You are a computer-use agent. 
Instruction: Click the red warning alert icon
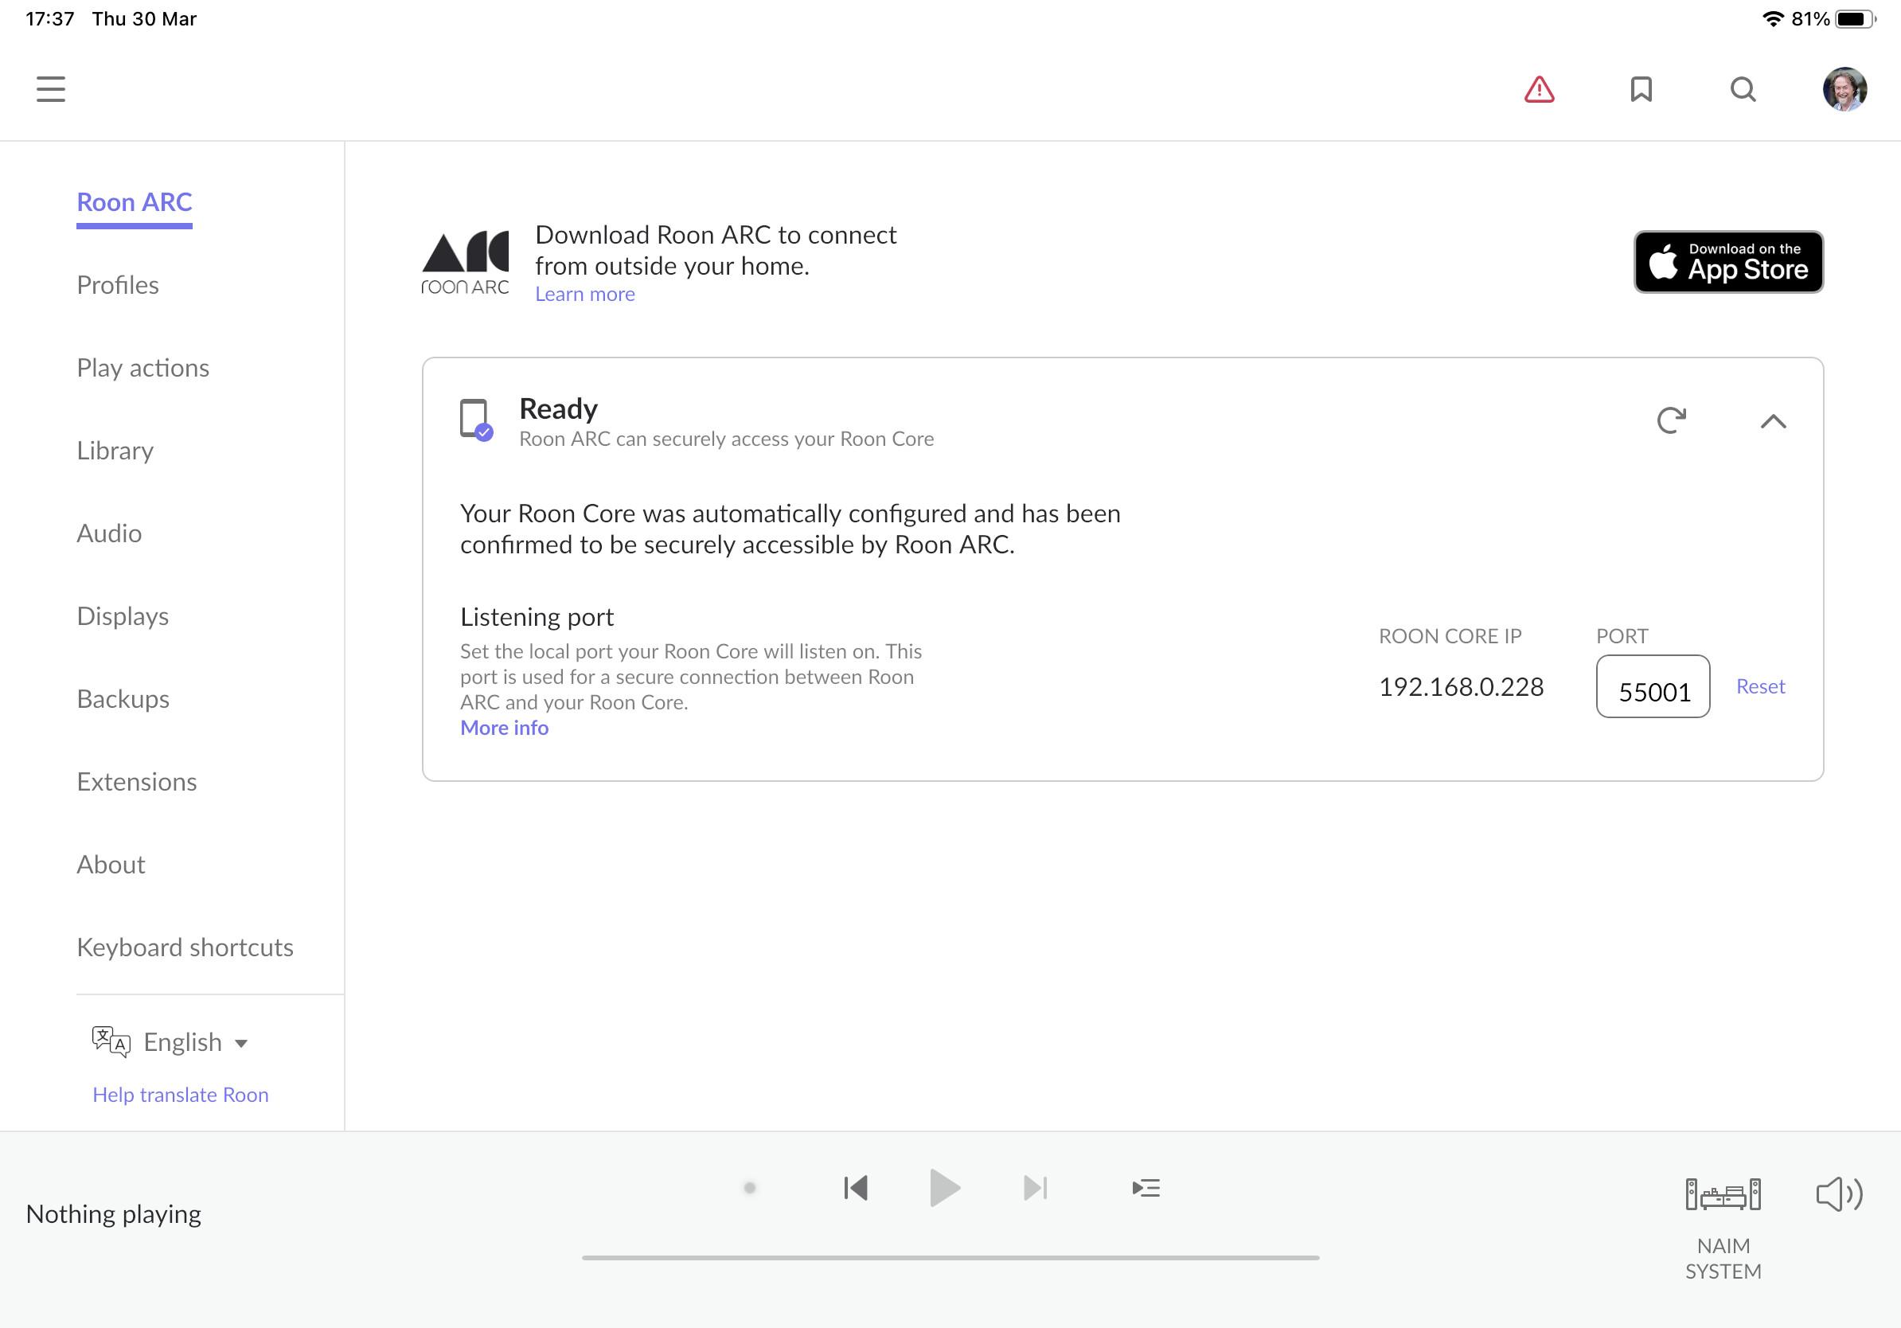[x=1538, y=89]
